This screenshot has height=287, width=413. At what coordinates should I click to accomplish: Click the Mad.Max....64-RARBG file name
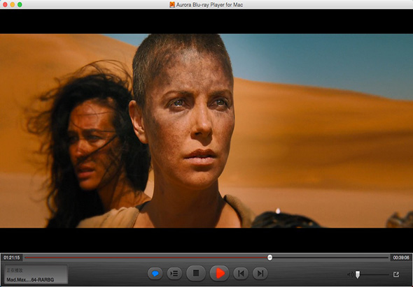pyautogui.click(x=30, y=279)
